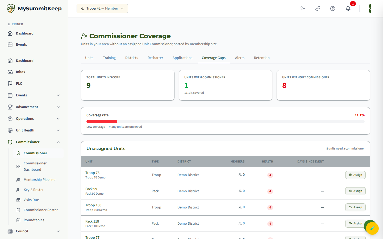Select the Coverage Gaps tab
This screenshot has width=383, height=239.
pos(214,58)
